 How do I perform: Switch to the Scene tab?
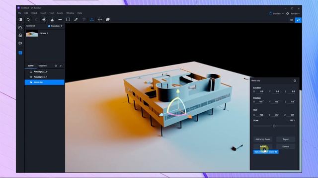(x=31, y=66)
